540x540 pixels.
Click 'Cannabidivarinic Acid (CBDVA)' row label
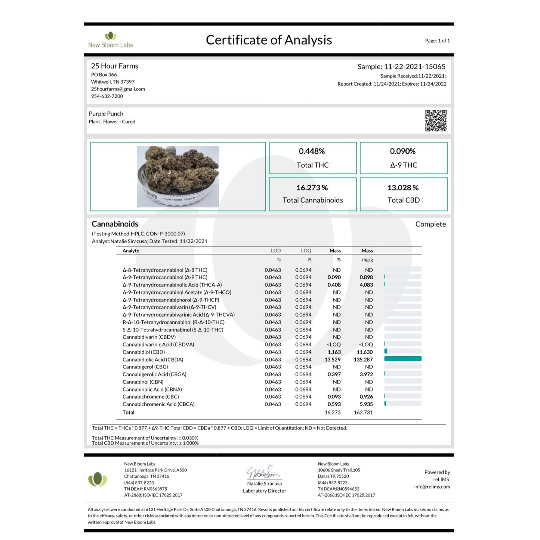tap(158, 345)
